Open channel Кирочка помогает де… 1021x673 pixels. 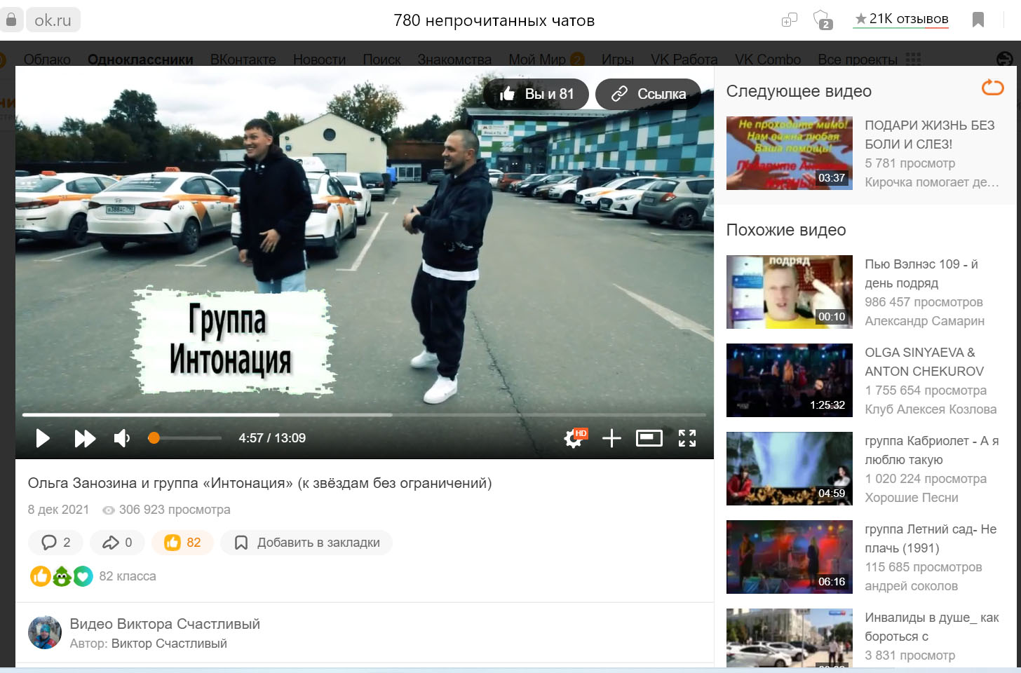[932, 182]
